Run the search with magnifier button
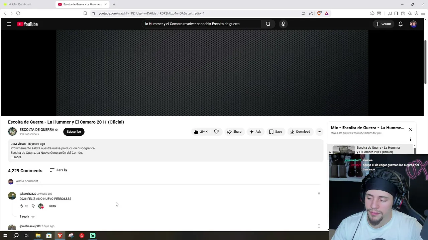The height and width of the screenshot is (240, 428). (x=268, y=24)
